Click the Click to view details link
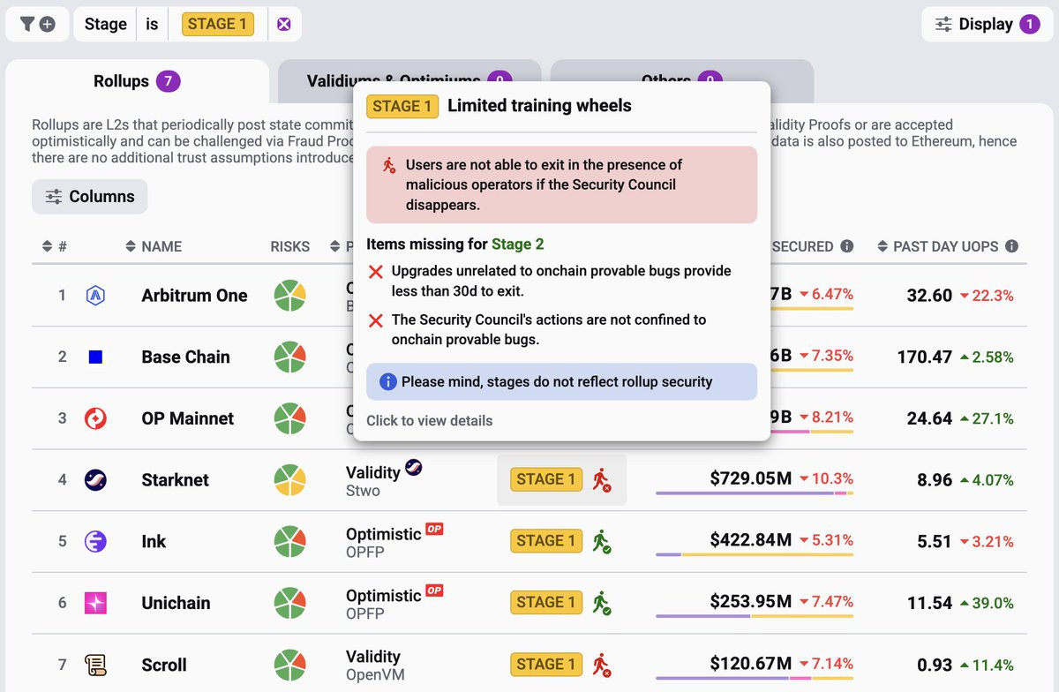 coord(430,420)
